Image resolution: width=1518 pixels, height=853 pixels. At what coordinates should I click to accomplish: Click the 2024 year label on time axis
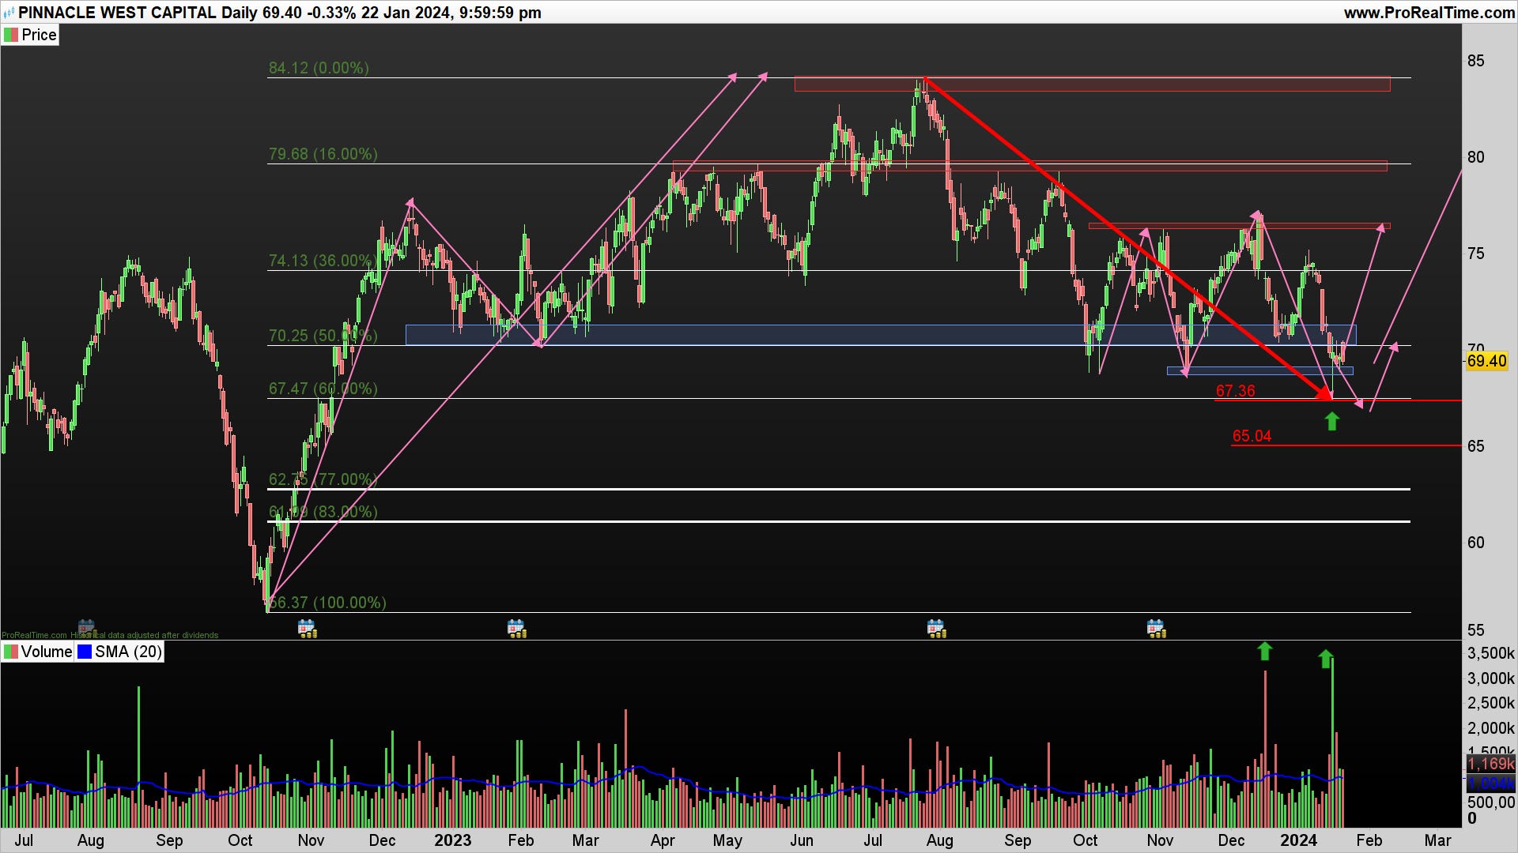click(x=1298, y=840)
